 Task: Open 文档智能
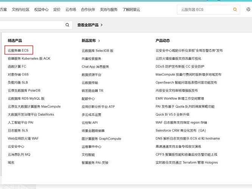pos(88,155)
